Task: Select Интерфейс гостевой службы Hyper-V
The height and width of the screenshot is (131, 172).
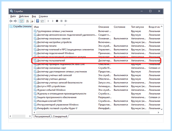Action: coord(97,108)
